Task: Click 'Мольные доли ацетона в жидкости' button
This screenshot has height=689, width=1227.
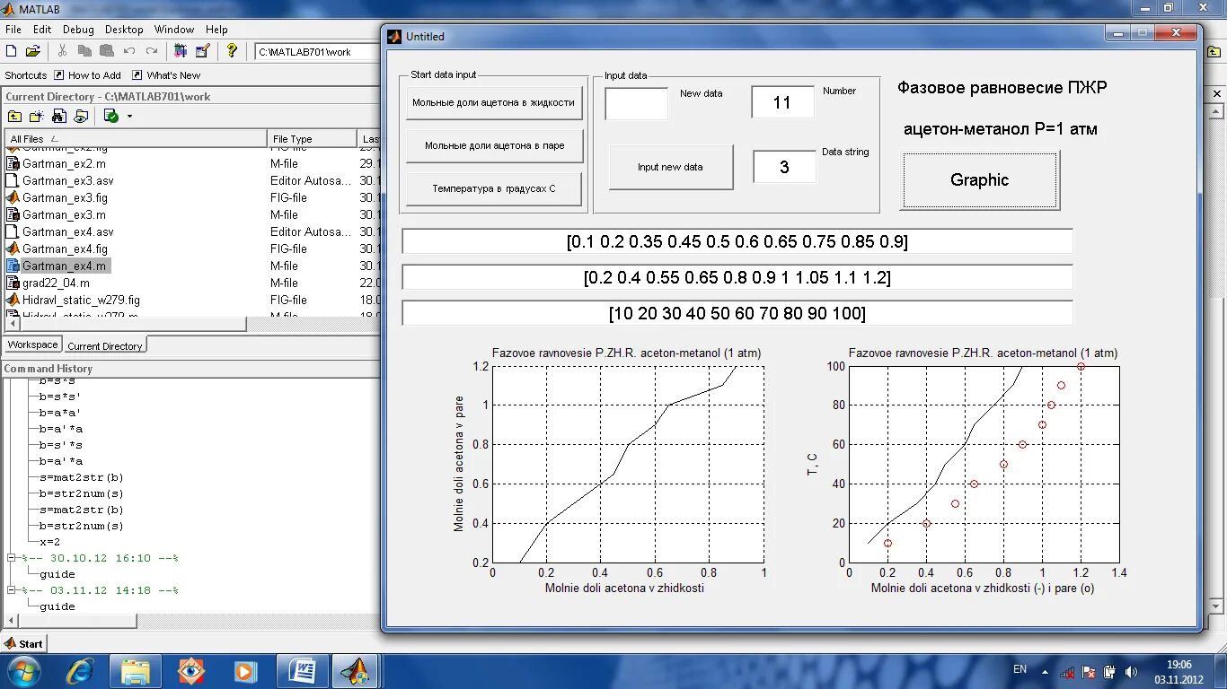Action: click(x=493, y=102)
